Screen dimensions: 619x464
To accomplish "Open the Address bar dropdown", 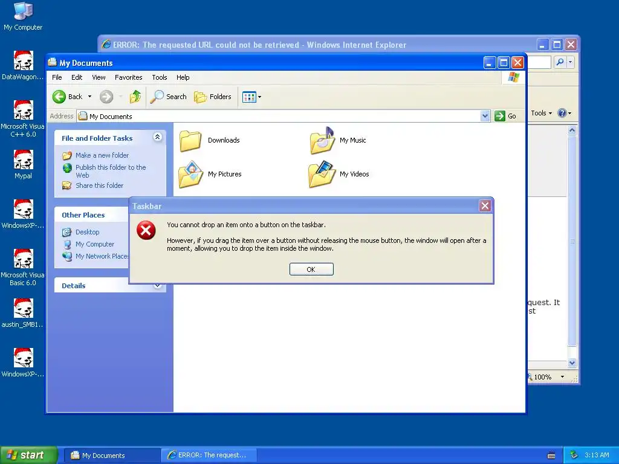I will click(485, 116).
